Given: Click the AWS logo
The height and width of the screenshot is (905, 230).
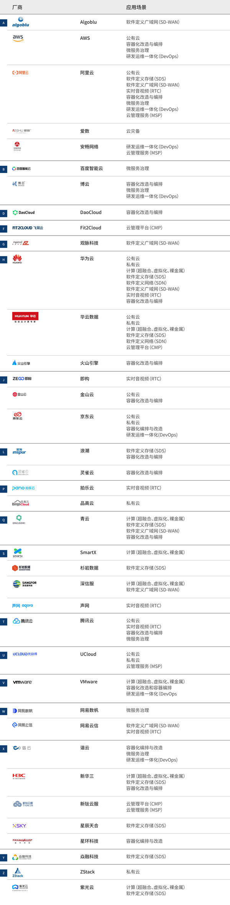Looking at the screenshot, I should (x=18, y=38).
